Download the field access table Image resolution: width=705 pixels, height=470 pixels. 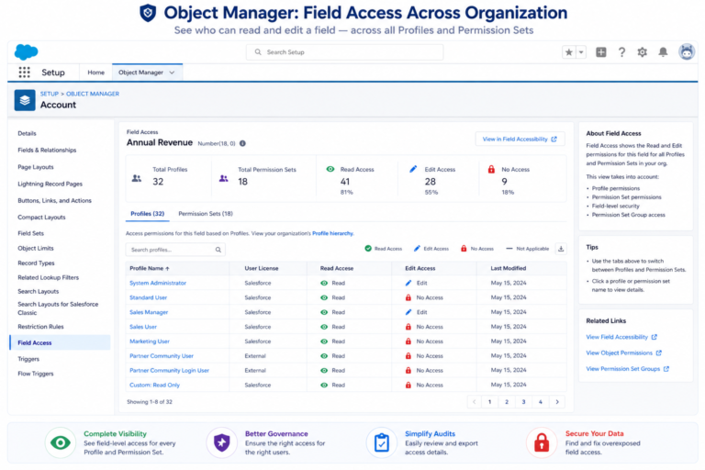(x=561, y=249)
